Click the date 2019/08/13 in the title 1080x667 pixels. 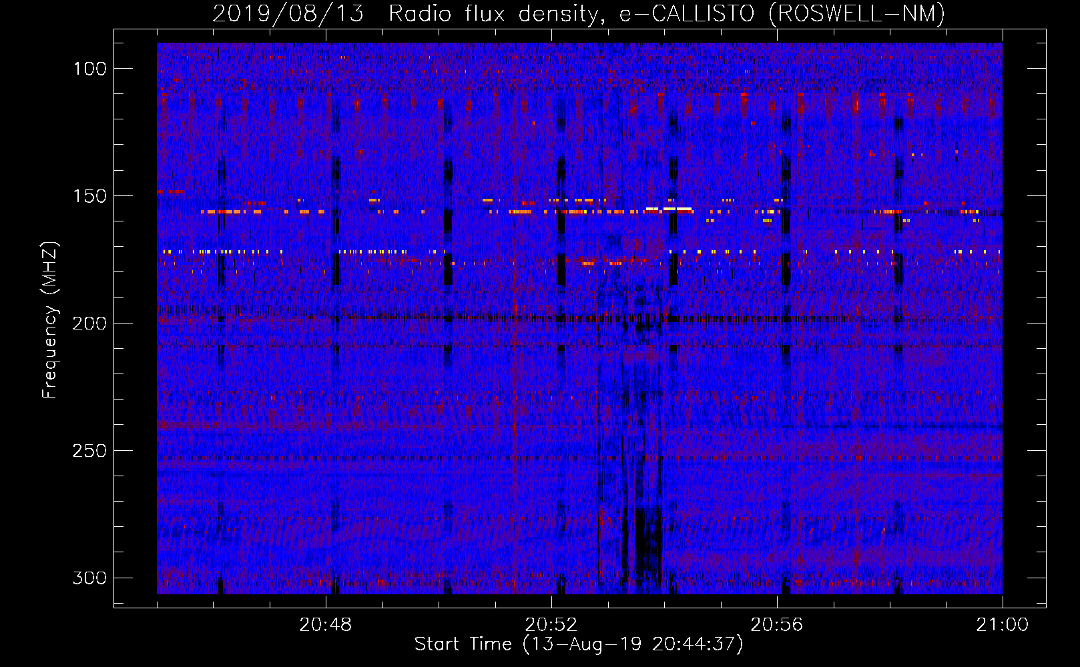pyautogui.click(x=288, y=14)
